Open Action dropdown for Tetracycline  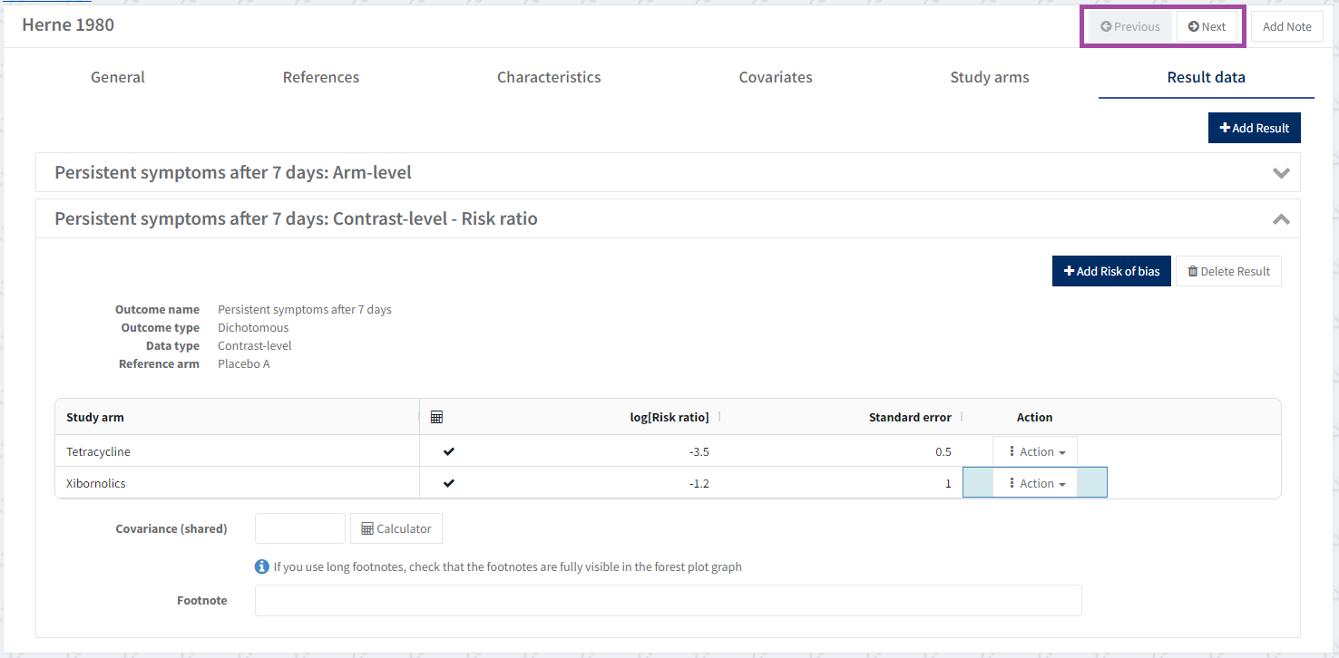tap(1036, 451)
